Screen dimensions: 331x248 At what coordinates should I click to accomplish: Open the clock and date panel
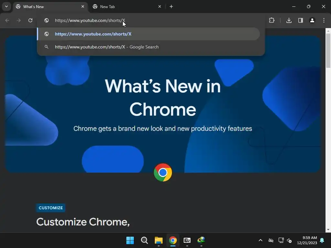[307, 240]
